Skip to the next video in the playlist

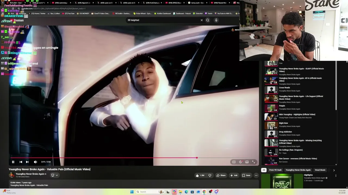click(x=27, y=162)
